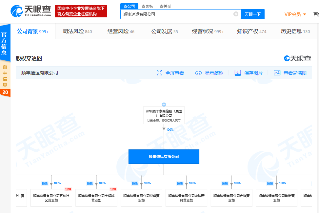Open the 经营状况 999+ tab

[208, 31]
